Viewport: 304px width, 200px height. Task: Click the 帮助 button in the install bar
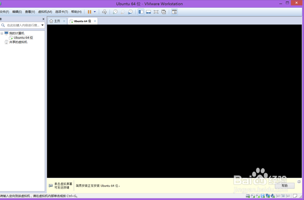[285, 186]
